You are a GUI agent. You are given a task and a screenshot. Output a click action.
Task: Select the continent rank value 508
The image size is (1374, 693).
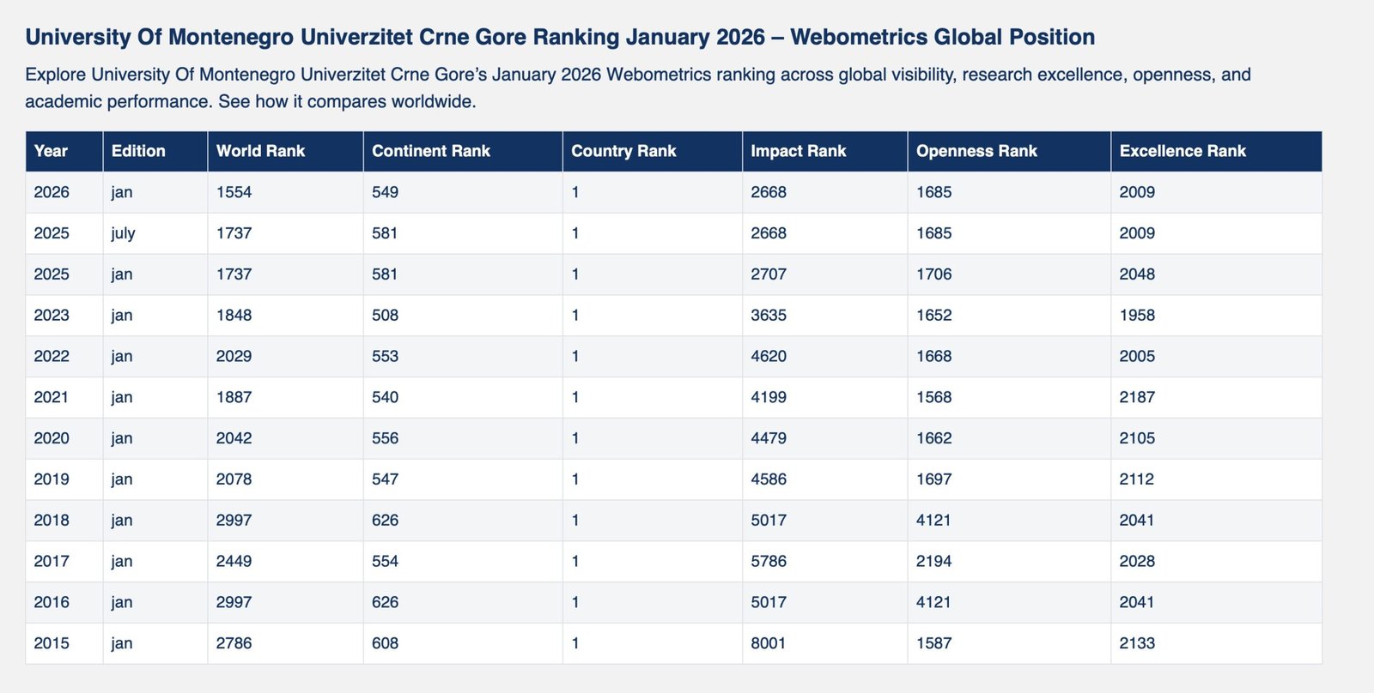(x=385, y=316)
